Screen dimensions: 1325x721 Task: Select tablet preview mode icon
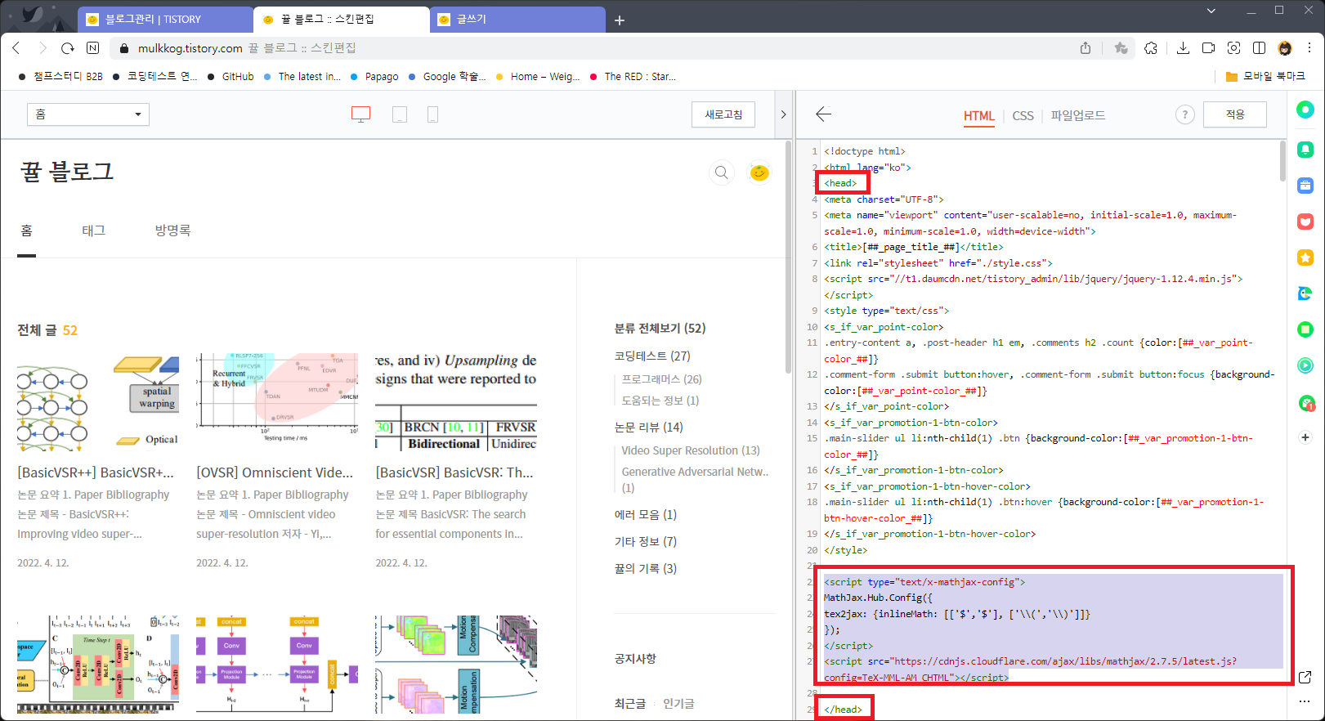click(400, 114)
